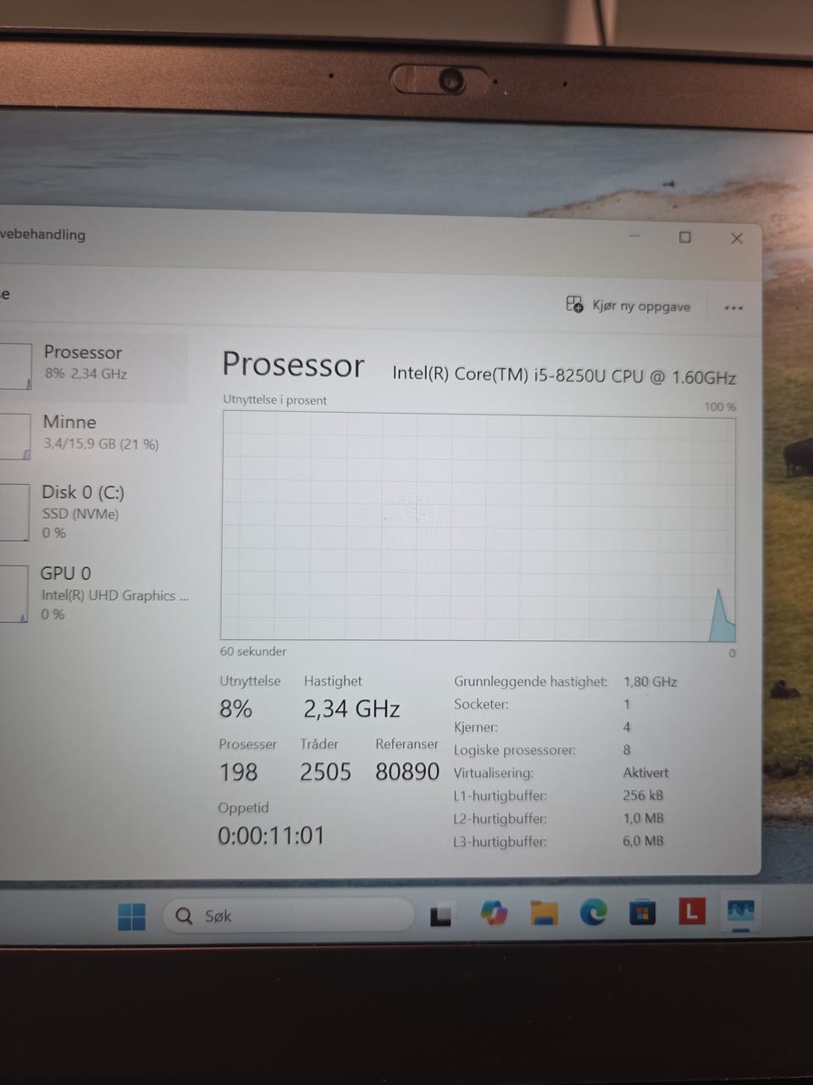Open Microsoft Store from the taskbar
Screen dimensions: 813x1085
point(643,912)
